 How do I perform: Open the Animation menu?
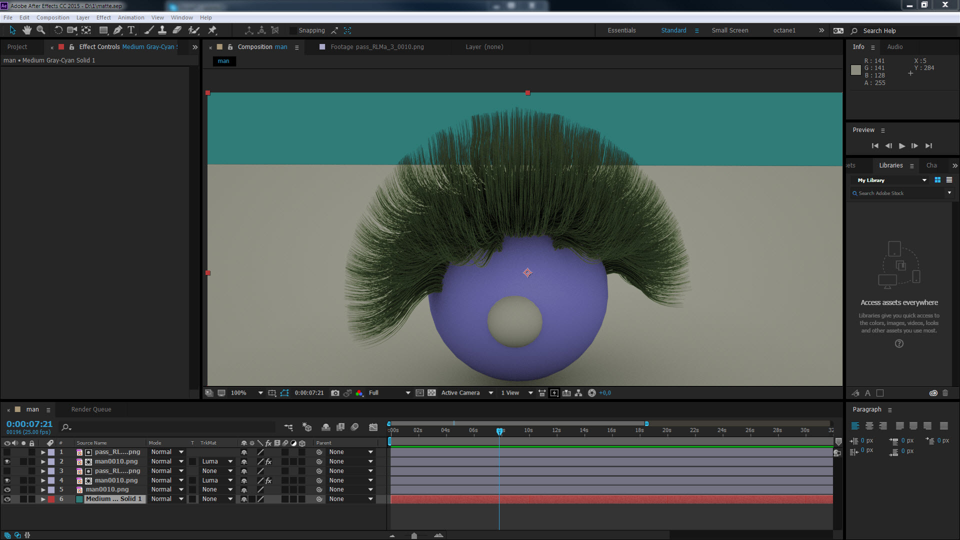pos(130,17)
